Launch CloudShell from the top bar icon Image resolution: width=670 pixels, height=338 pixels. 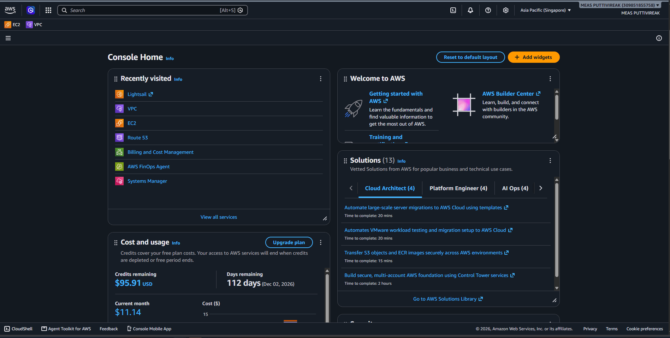click(x=453, y=10)
